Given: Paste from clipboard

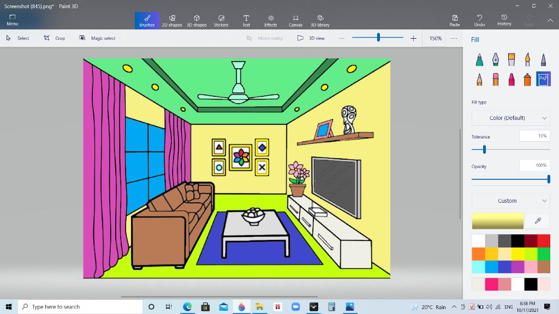Looking at the screenshot, I should tap(455, 21).
